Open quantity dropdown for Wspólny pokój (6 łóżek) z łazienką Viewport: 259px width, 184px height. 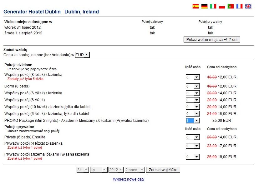pyautogui.click(x=193, y=93)
